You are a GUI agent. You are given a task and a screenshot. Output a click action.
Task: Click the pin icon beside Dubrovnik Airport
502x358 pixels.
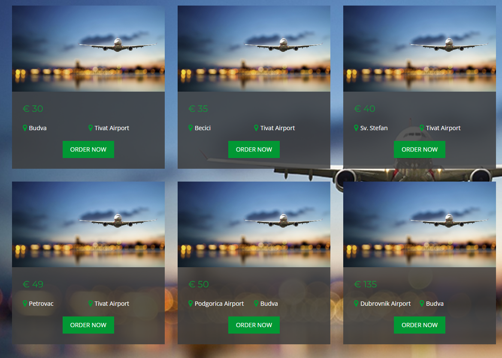pyautogui.click(x=356, y=303)
